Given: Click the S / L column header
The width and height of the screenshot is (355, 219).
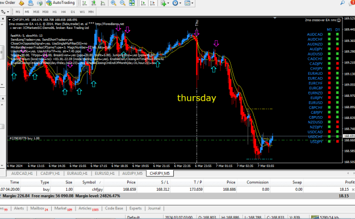Looking at the screenshot, I should click(x=165, y=182).
